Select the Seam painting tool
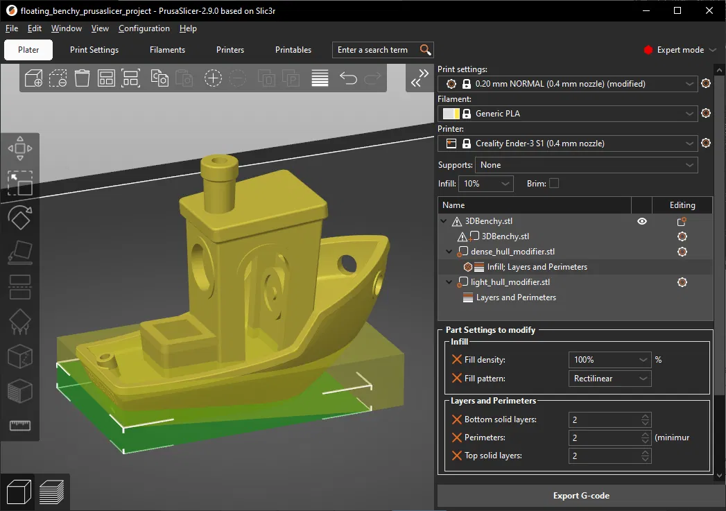The image size is (726, 511). pos(20,356)
